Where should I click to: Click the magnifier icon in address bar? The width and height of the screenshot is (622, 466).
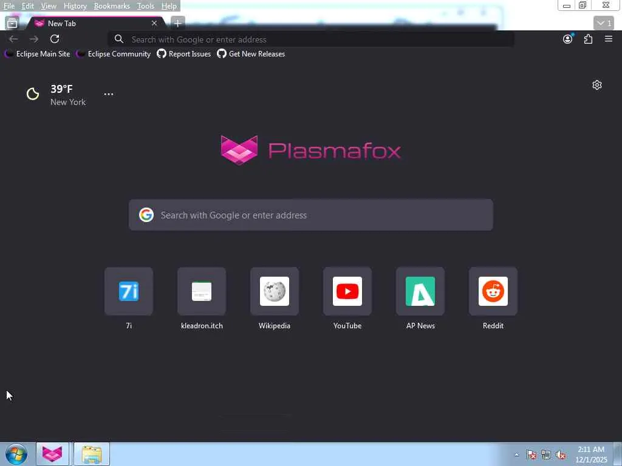[118, 39]
